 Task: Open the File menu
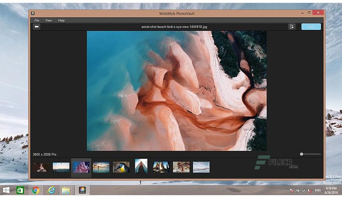coord(37,20)
